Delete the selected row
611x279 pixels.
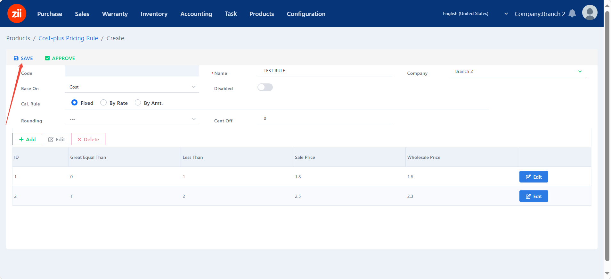(x=88, y=139)
